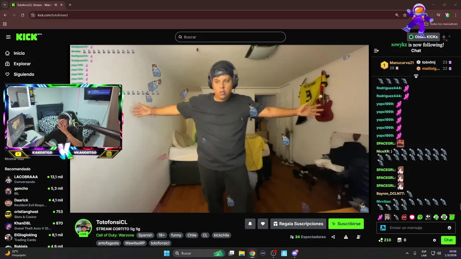Viewport: 461px width, 259px height.
Task: Open Chrome apps grid icon
Action: (5, 24)
